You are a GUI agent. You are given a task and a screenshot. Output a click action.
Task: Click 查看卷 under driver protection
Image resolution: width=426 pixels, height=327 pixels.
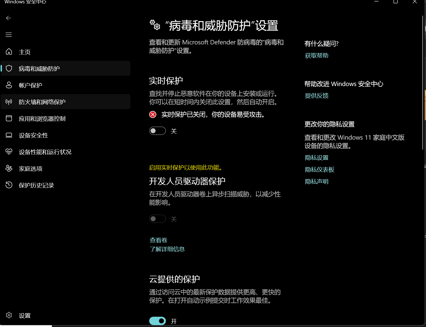pos(158,240)
